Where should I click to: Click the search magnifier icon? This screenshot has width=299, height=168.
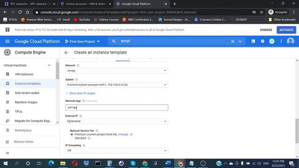pyautogui.click(x=114, y=41)
